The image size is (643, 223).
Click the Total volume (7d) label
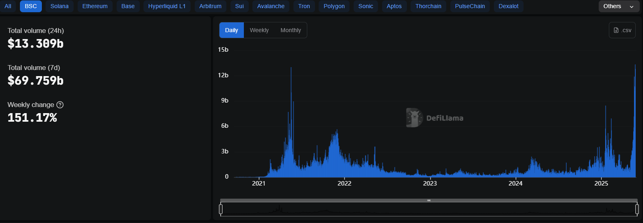click(34, 68)
